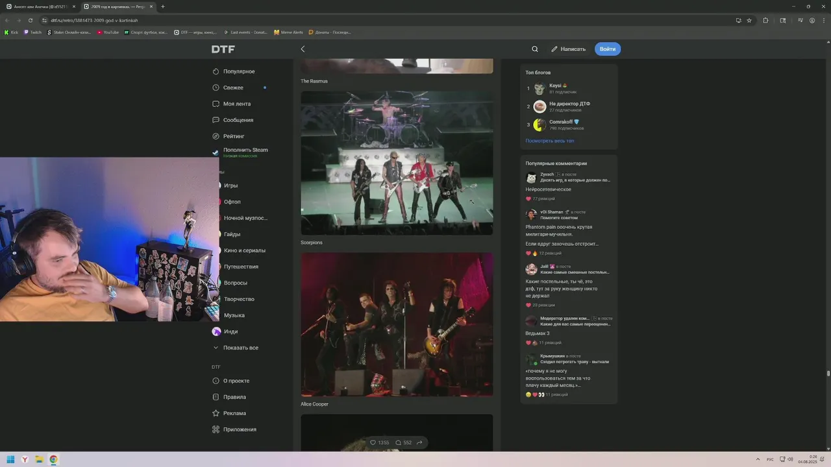Open the Ведьмак 3 comment
The width and height of the screenshot is (831, 467).
point(537,333)
